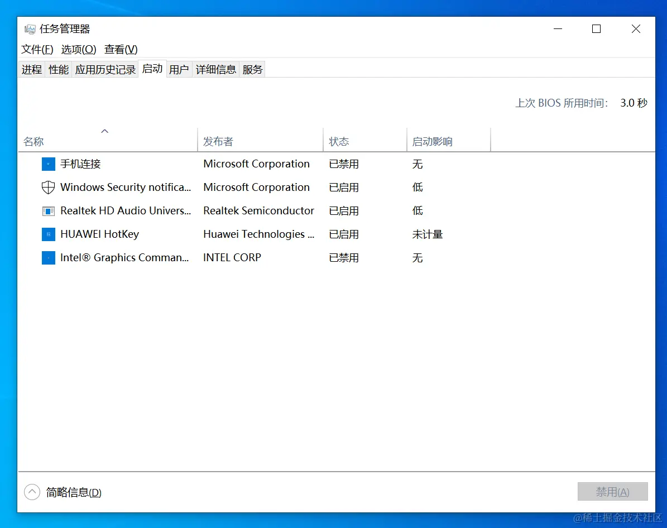The height and width of the screenshot is (528, 667).
Task: Click 已启用 status of Realtek HD Audio
Action: click(344, 210)
